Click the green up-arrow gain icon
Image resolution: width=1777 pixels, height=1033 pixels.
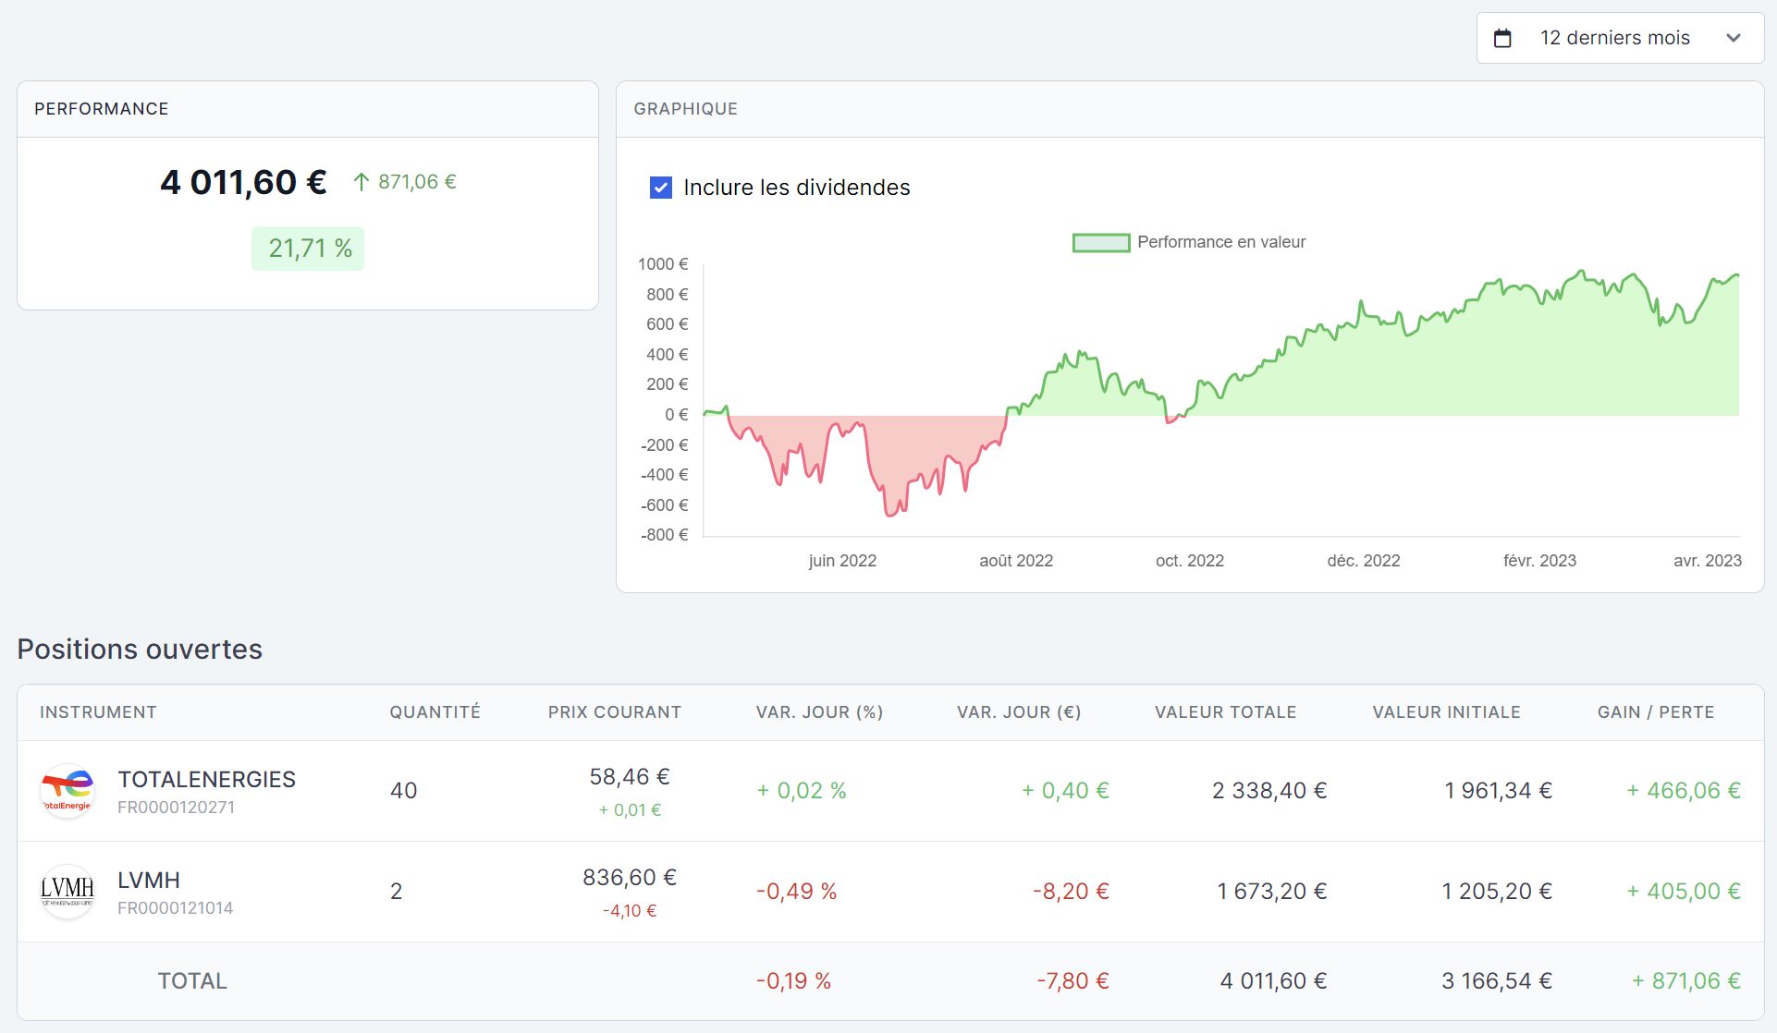point(362,182)
